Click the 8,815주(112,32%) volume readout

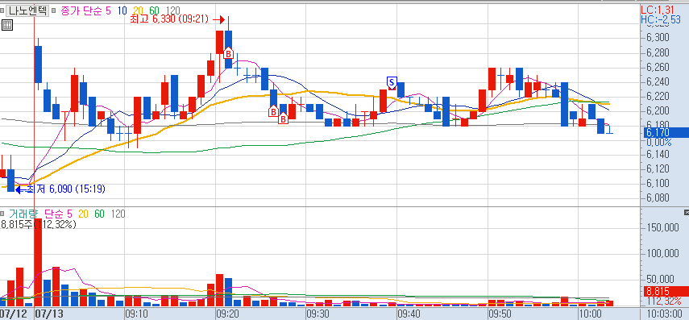tap(39, 224)
